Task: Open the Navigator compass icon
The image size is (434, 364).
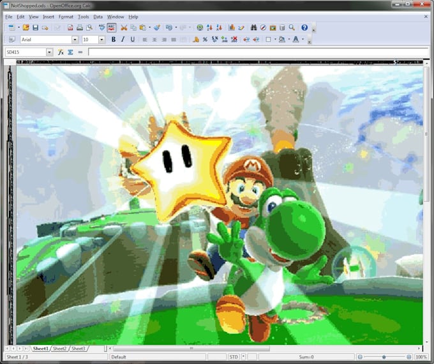Action: pos(263,27)
